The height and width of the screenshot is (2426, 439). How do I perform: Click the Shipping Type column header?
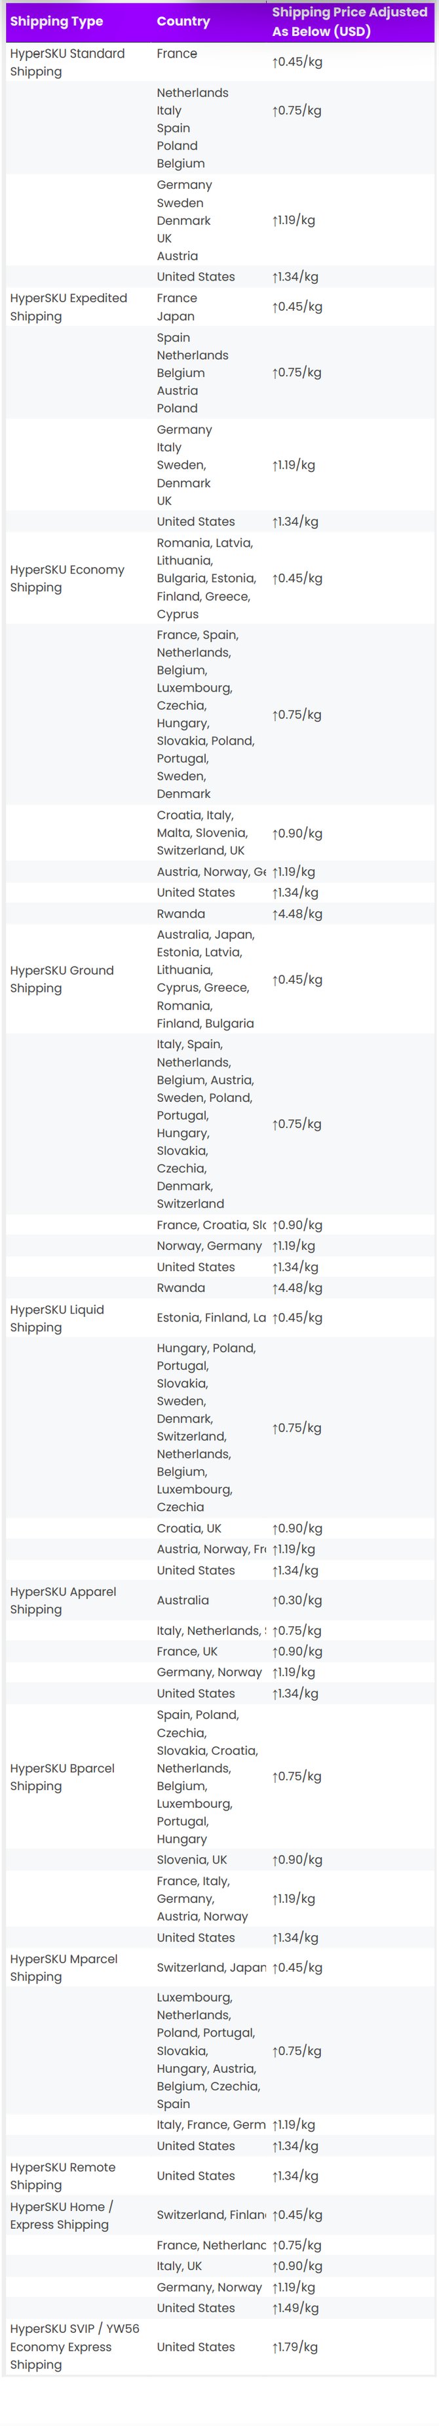coord(56,22)
